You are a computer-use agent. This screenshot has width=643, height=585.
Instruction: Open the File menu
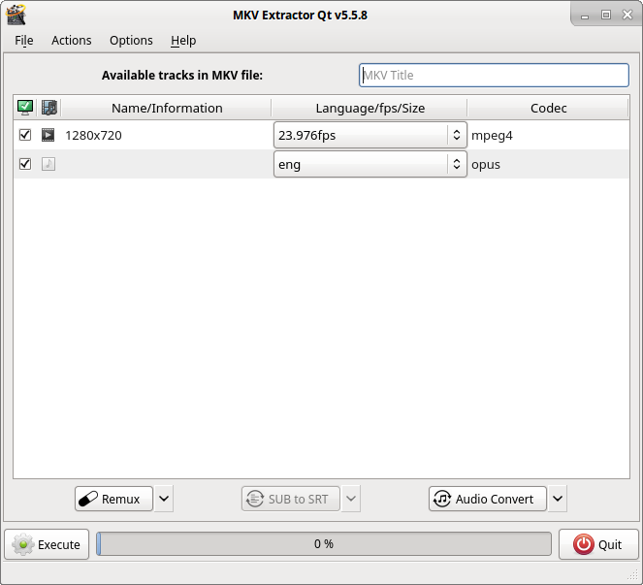(x=24, y=40)
